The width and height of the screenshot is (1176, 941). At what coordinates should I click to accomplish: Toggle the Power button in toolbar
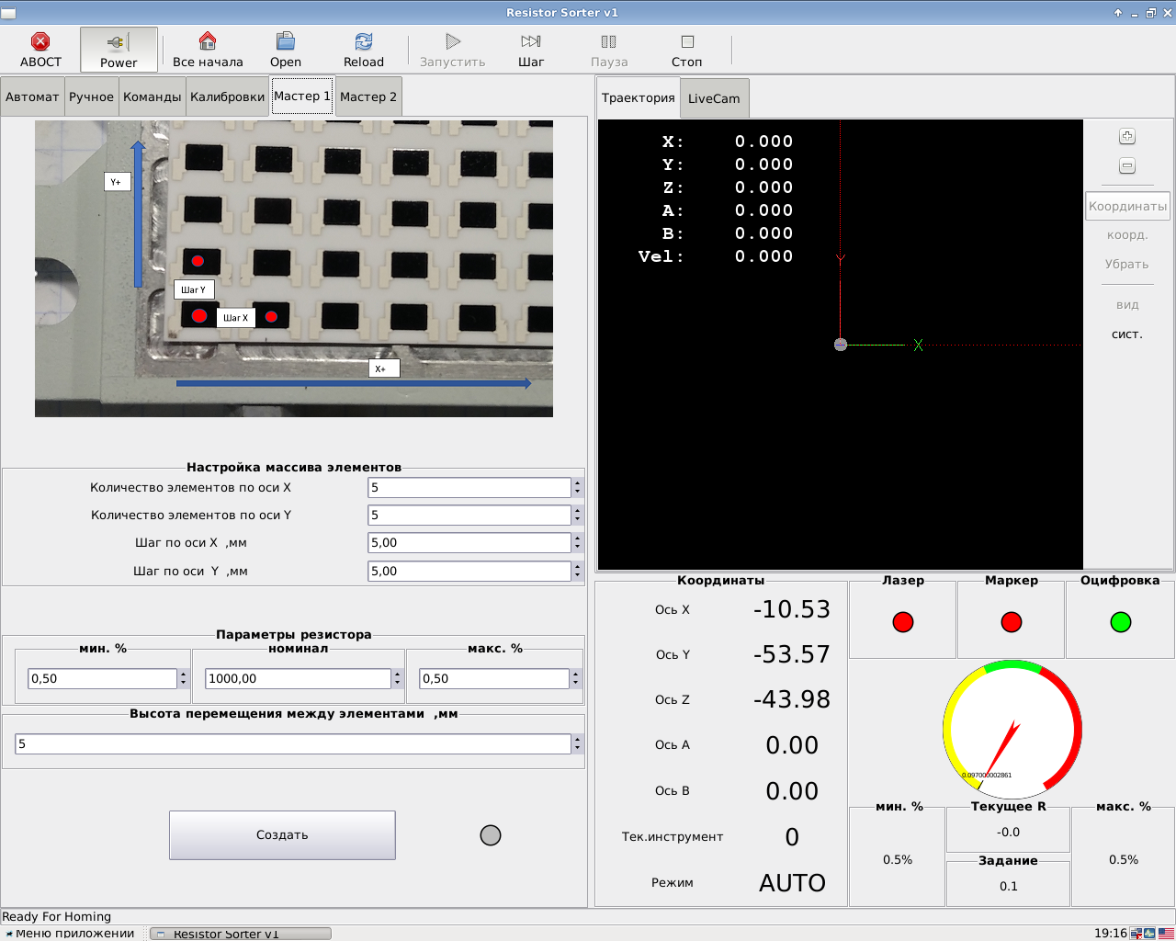[x=119, y=50]
